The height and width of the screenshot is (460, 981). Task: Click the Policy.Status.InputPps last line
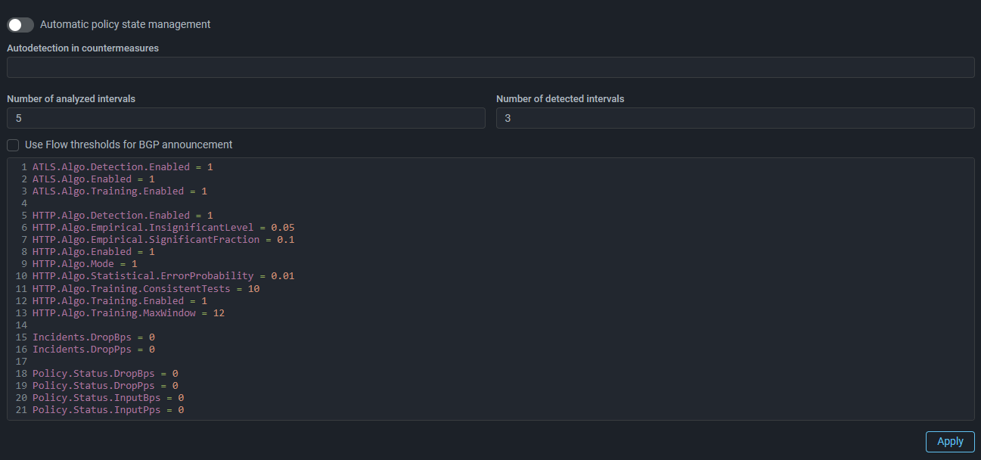pyautogui.click(x=108, y=410)
